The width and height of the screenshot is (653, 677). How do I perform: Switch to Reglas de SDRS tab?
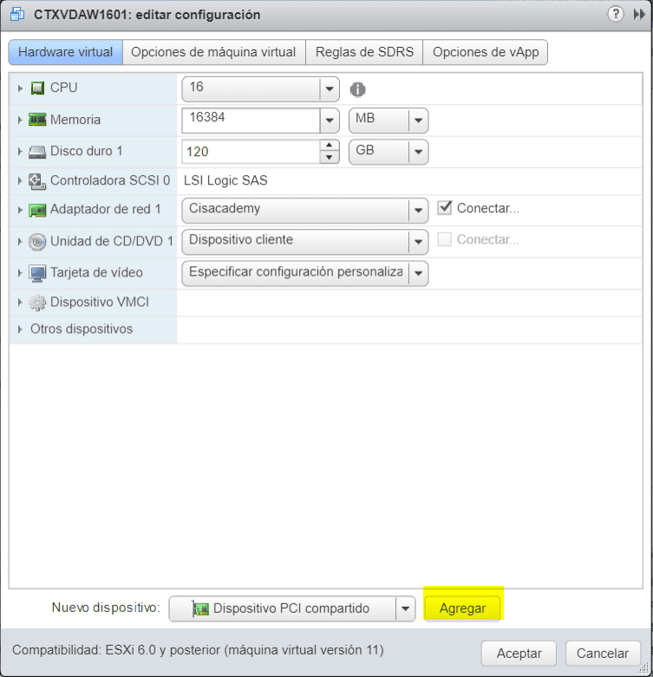click(364, 52)
